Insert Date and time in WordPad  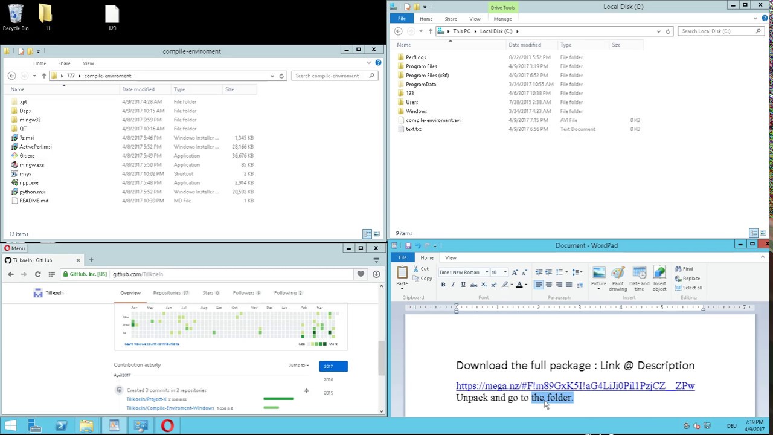pyautogui.click(x=639, y=277)
